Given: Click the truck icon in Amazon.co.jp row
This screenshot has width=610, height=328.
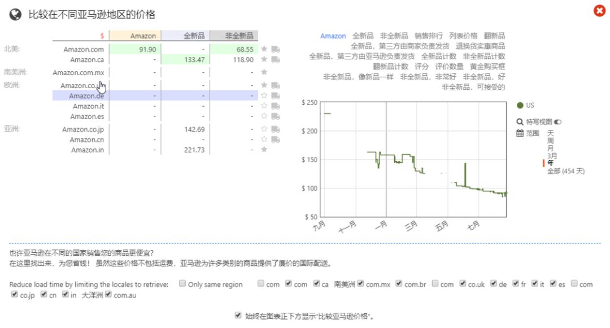Looking at the screenshot, I should [276, 129].
